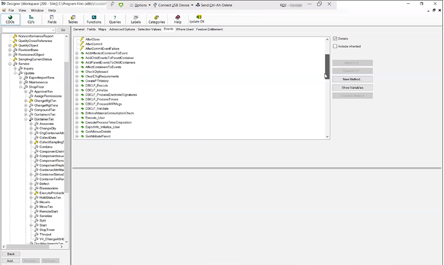
Task: Expand the DBCLF_Execute event node
Action: click(77, 85)
